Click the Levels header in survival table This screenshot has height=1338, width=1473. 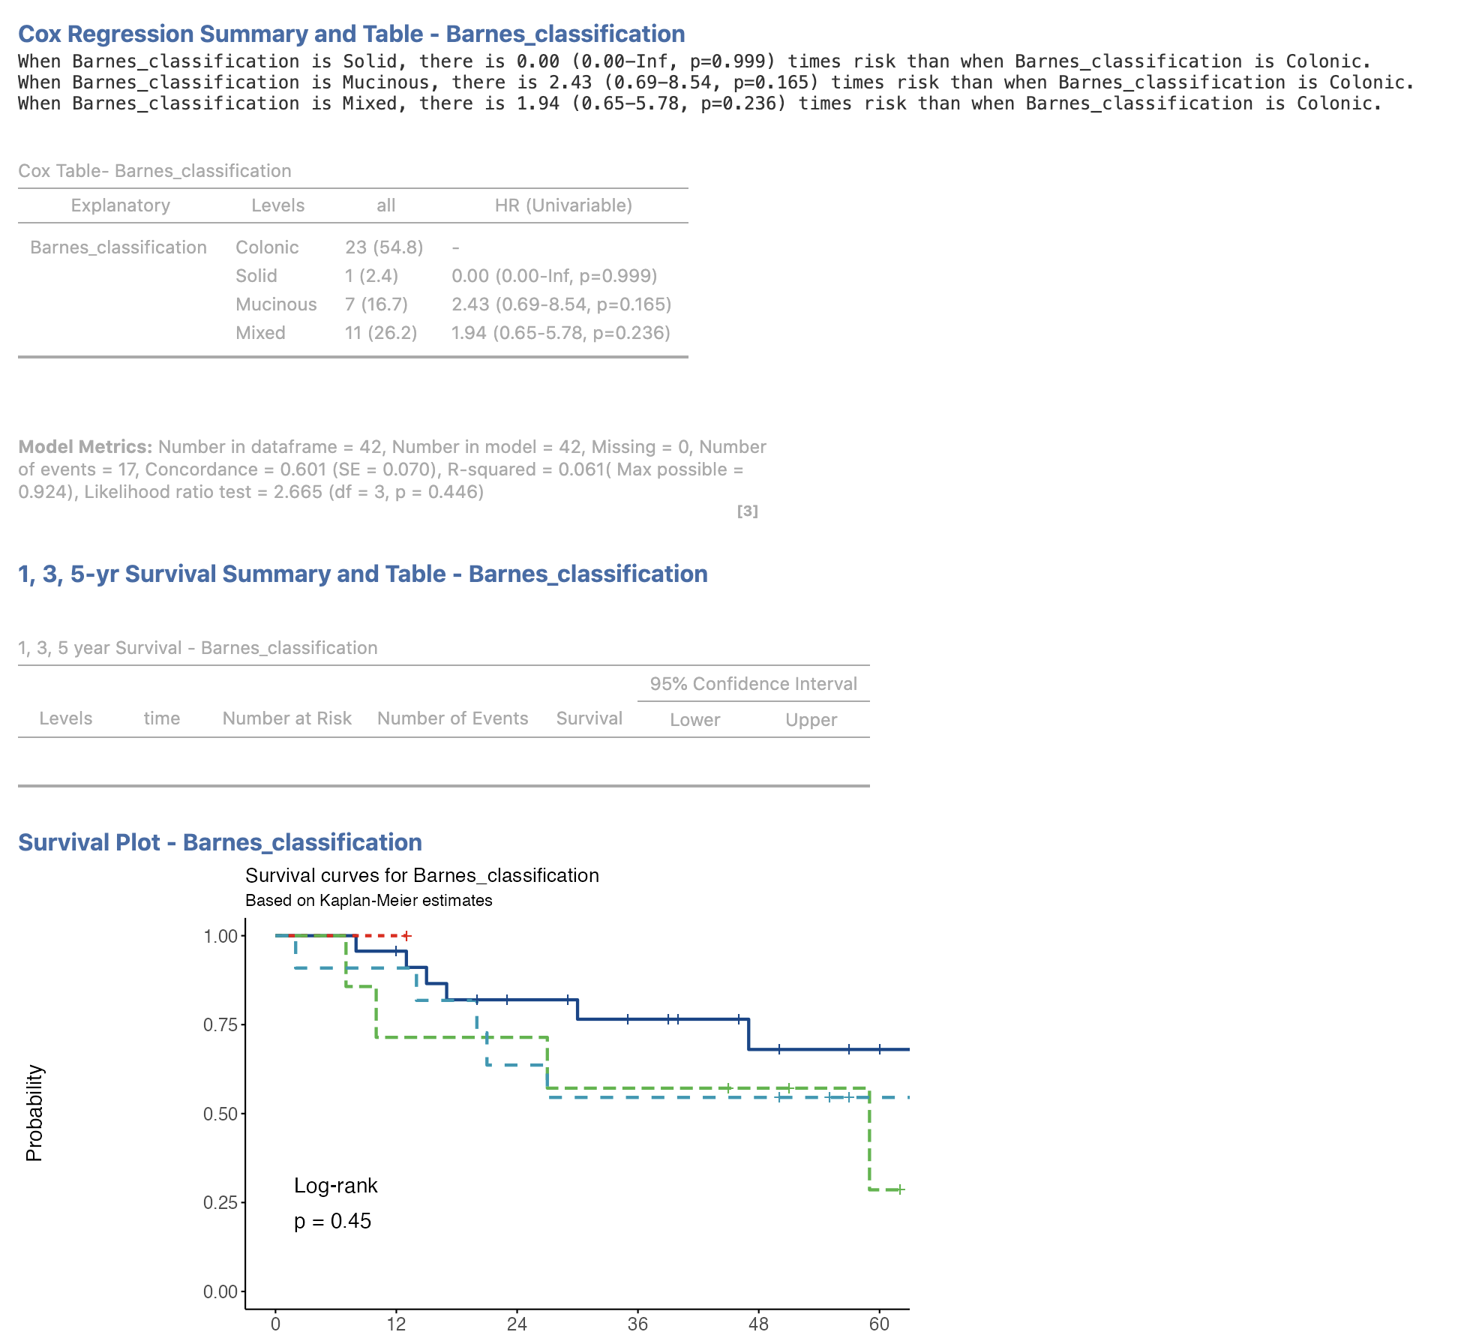coord(66,718)
